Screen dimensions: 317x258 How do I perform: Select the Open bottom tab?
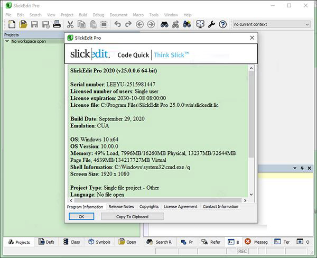[x=127, y=242]
